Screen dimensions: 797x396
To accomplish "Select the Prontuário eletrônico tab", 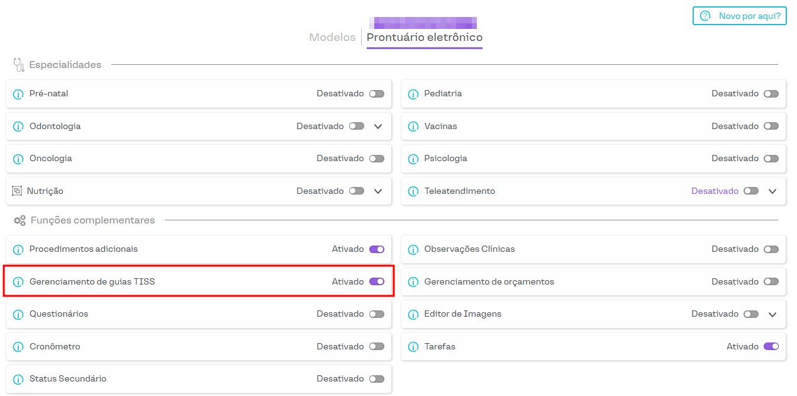I will [x=425, y=38].
